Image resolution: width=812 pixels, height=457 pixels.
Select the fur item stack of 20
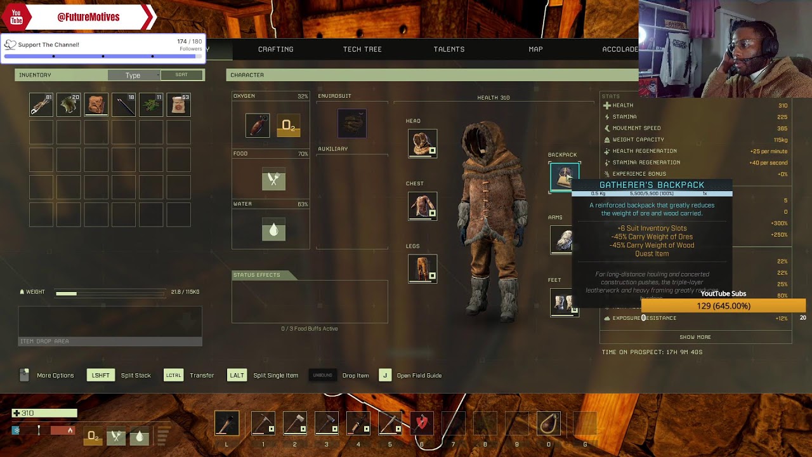pos(69,105)
